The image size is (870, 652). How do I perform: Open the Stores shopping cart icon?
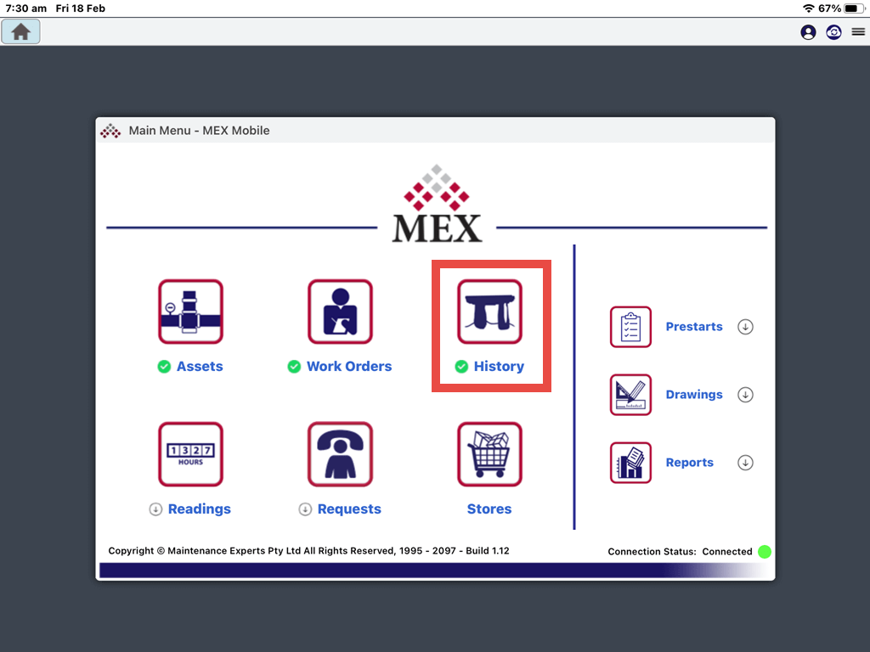pyautogui.click(x=490, y=454)
